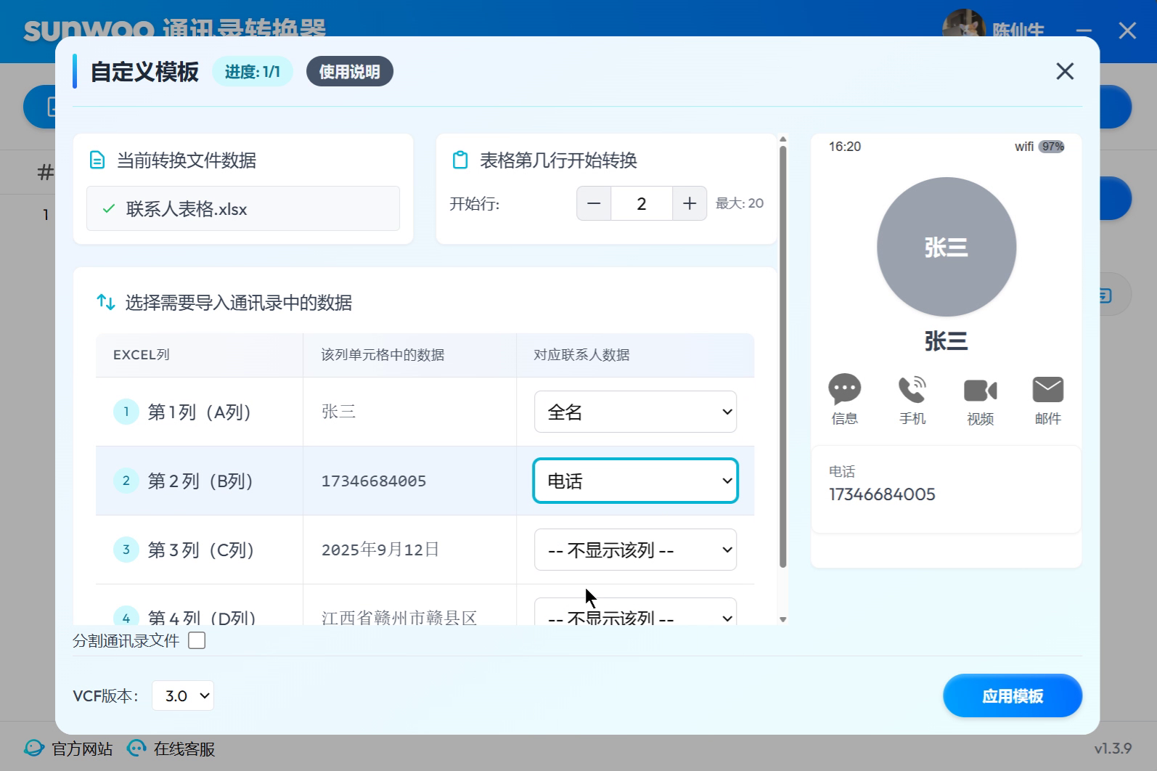The width and height of the screenshot is (1157, 771).
Task: Tap the 邮件 mail envelope icon
Action: point(1048,390)
